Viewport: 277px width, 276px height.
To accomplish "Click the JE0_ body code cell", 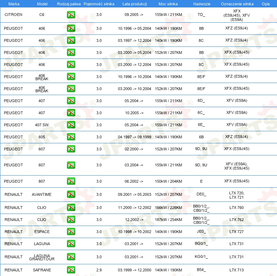I will click(201, 231).
